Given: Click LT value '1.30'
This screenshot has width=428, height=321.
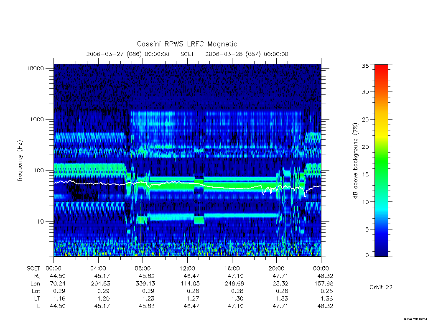Looking at the screenshot, I should [x=238, y=298].
